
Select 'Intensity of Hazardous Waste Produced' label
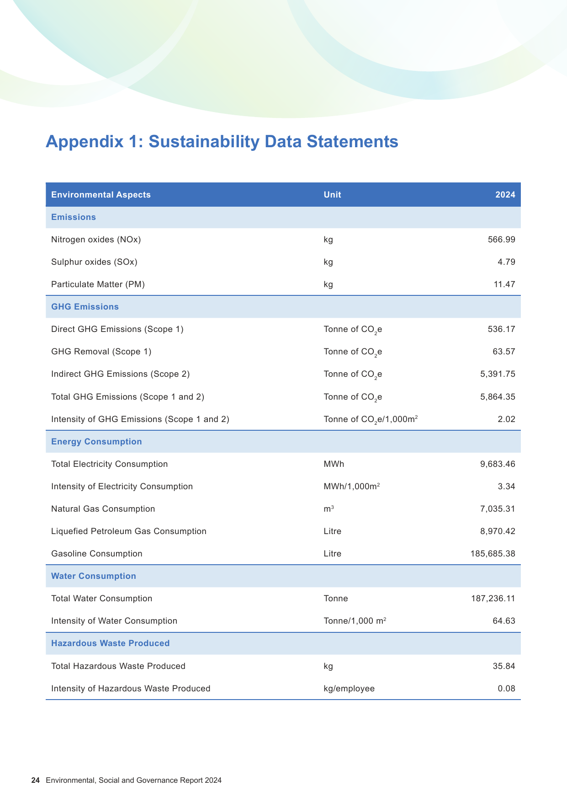click(x=131, y=689)
